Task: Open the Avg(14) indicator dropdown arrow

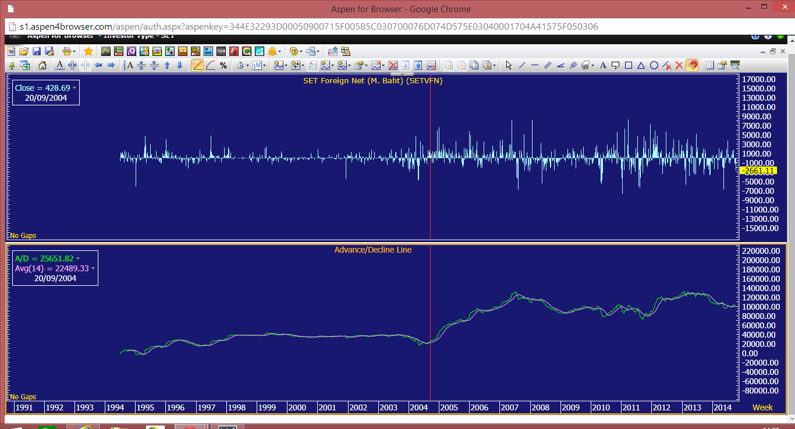Action: pyautogui.click(x=93, y=268)
